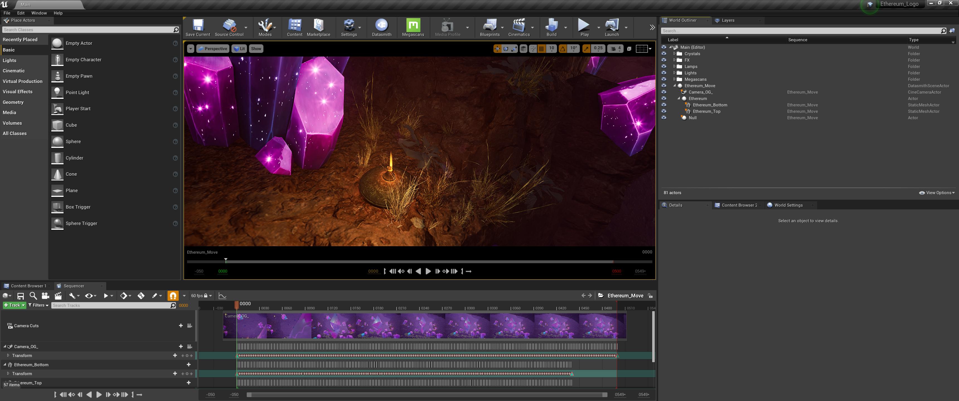The height and width of the screenshot is (401, 959).
Task: Switch to the World Settings tab
Action: click(x=788, y=205)
